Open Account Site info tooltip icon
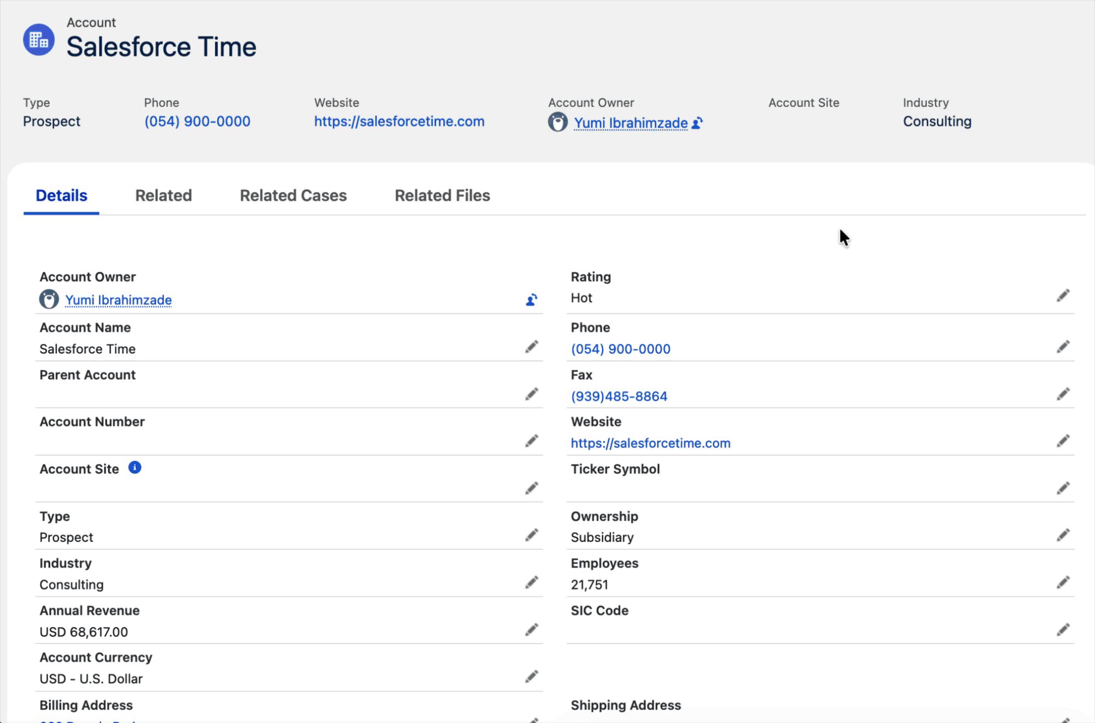The width and height of the screenshot is (1095, 723). [x=135, y=468]
